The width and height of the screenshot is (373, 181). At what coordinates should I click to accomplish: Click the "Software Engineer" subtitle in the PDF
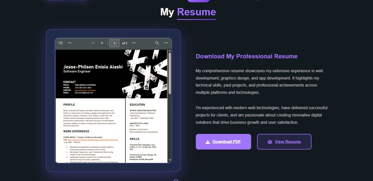[77, 71]
